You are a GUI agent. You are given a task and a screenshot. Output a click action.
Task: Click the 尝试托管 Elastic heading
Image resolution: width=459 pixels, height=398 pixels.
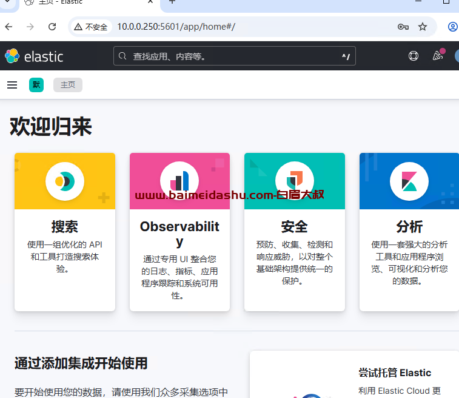point(395,373)
